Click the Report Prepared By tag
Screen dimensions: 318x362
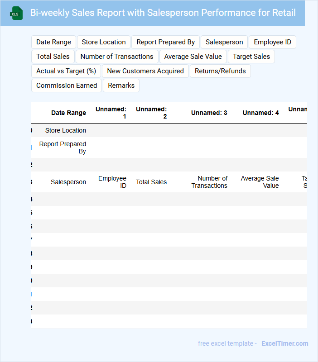(x=165, y=42)
